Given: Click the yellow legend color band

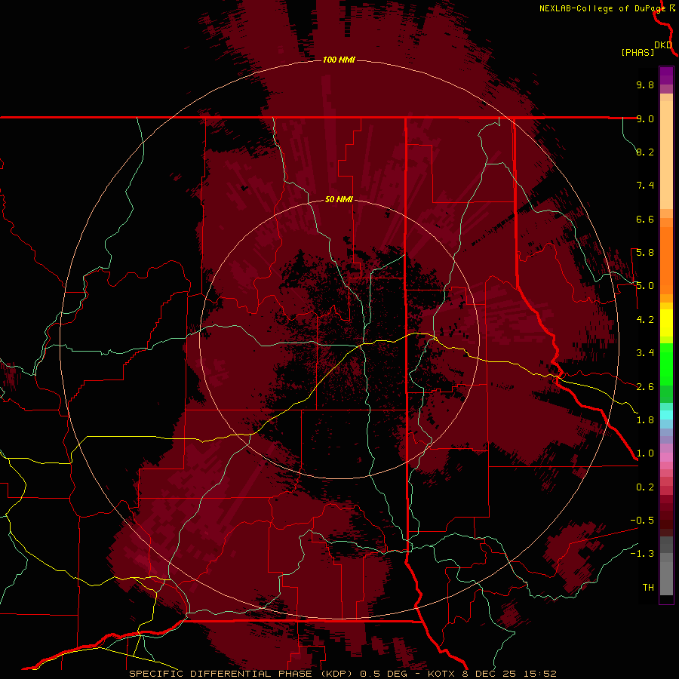Looking at the screenshot, I should click(666, 323).
